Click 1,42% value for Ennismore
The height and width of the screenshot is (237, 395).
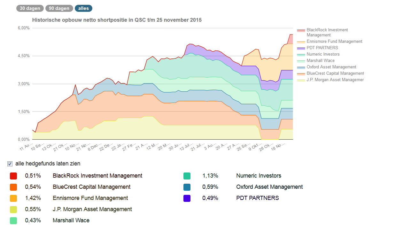pyautogui.click(x=33, y=198)
